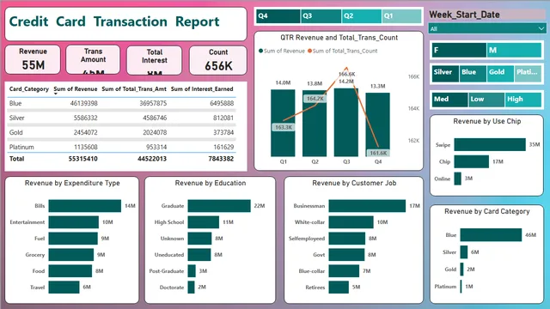
Task: Filter by Silver card slicer
Action: click(445, 74)
